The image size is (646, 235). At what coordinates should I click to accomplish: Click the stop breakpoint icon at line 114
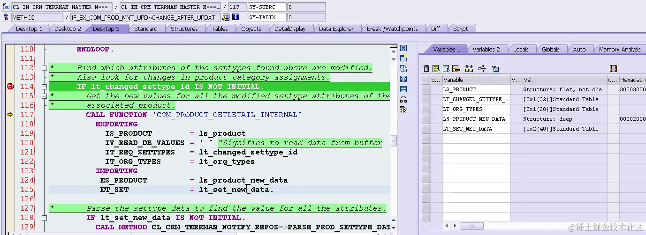[10, 87]
